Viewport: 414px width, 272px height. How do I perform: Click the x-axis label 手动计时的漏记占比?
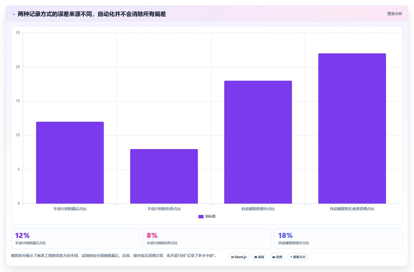click(70, 209)
